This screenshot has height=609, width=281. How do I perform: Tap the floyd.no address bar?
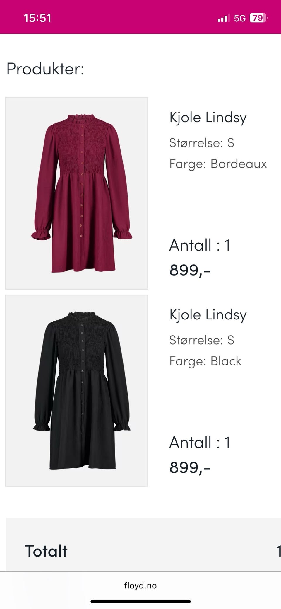coord(140,586)
